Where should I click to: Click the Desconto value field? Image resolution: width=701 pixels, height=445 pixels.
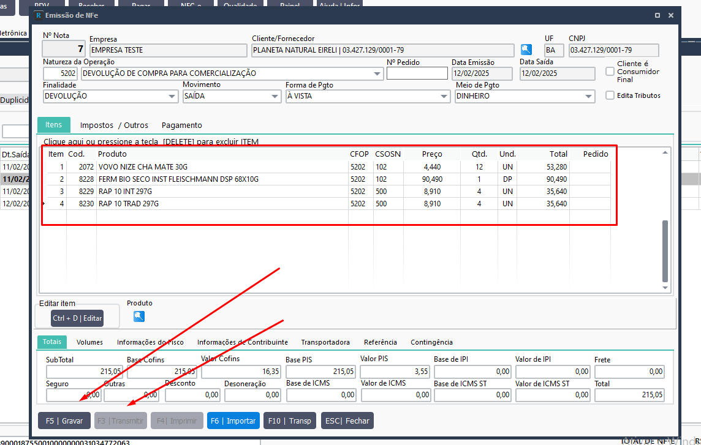pyautogui.click(x=192, y=395)
